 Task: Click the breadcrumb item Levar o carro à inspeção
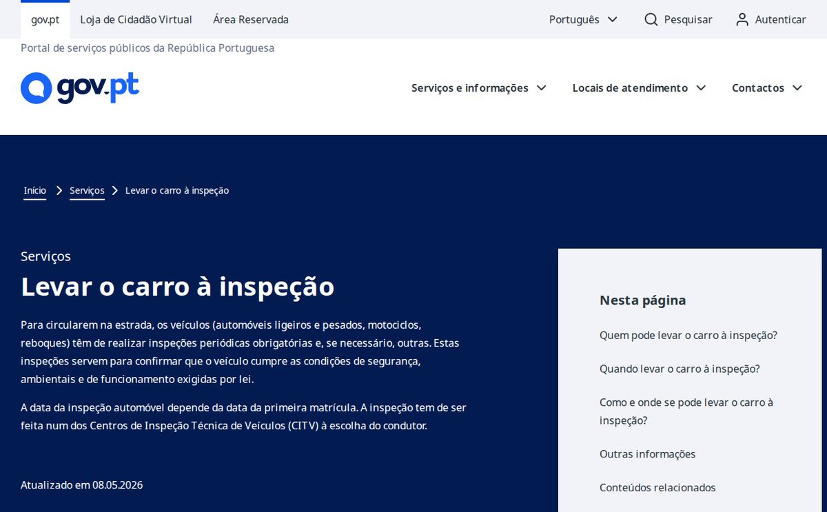tap(177, 191)
